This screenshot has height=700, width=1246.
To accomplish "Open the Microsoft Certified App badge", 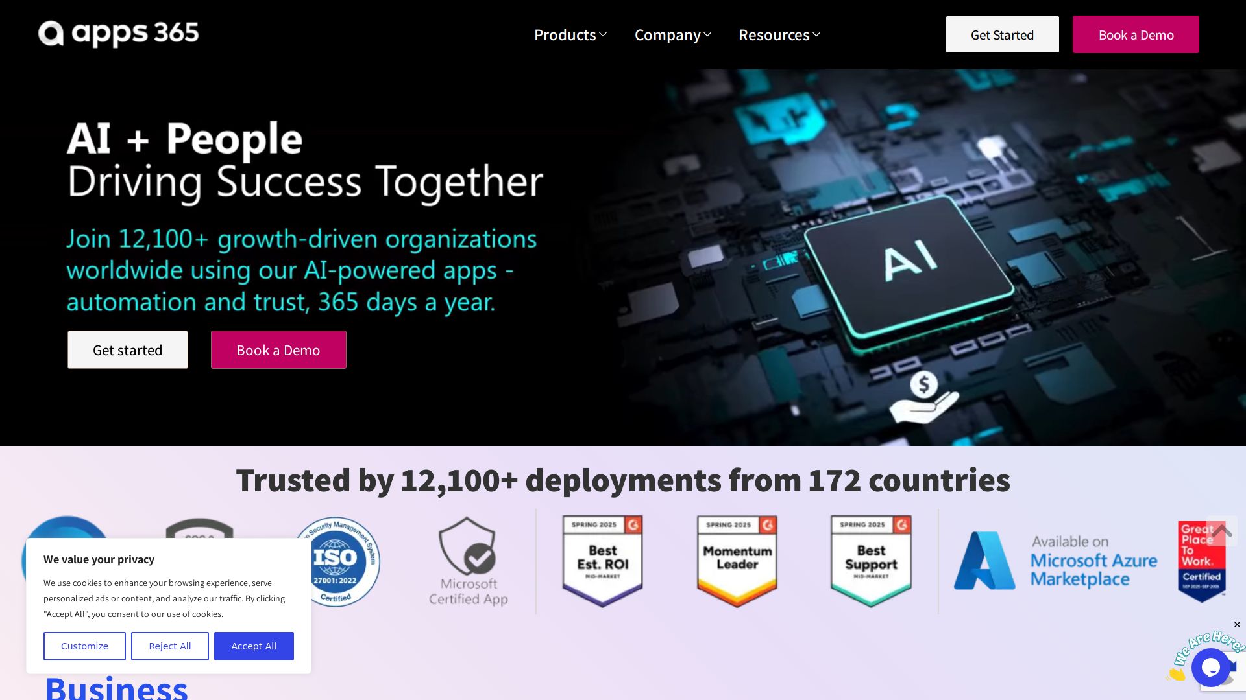I will coord(469,561).
